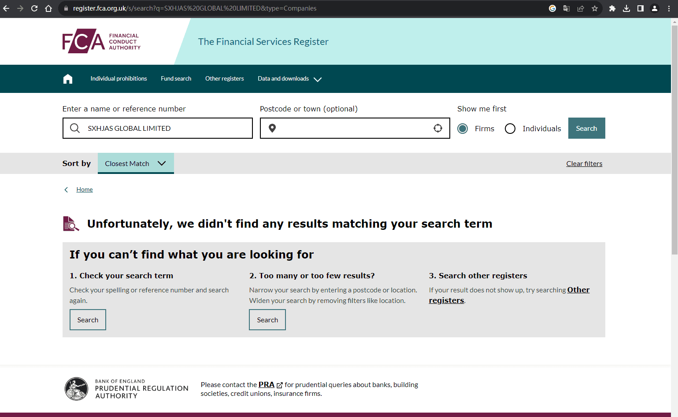Image resolution: width=678 pixels, height=417 pixels.
Task: Open the extensions puzzle icon
Action: click(612, 8)
